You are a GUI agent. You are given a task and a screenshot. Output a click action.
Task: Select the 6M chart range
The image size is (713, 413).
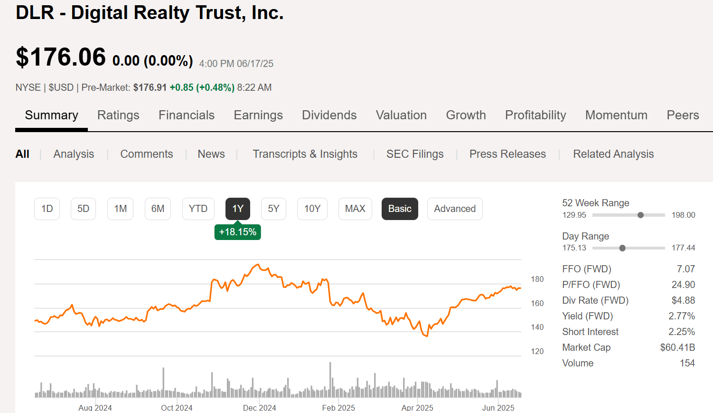tap(158, 209)
